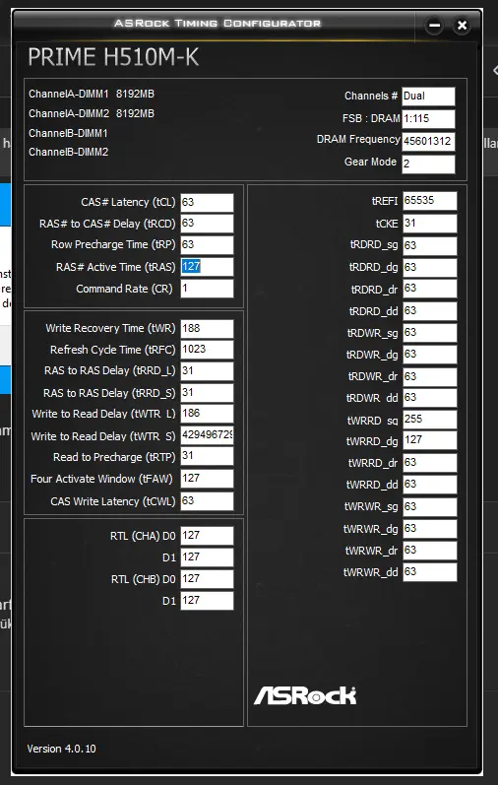
Task: Click the RAS# Active Time (tRAS) field
Action: pyautogui.click(x=207, y=267)
